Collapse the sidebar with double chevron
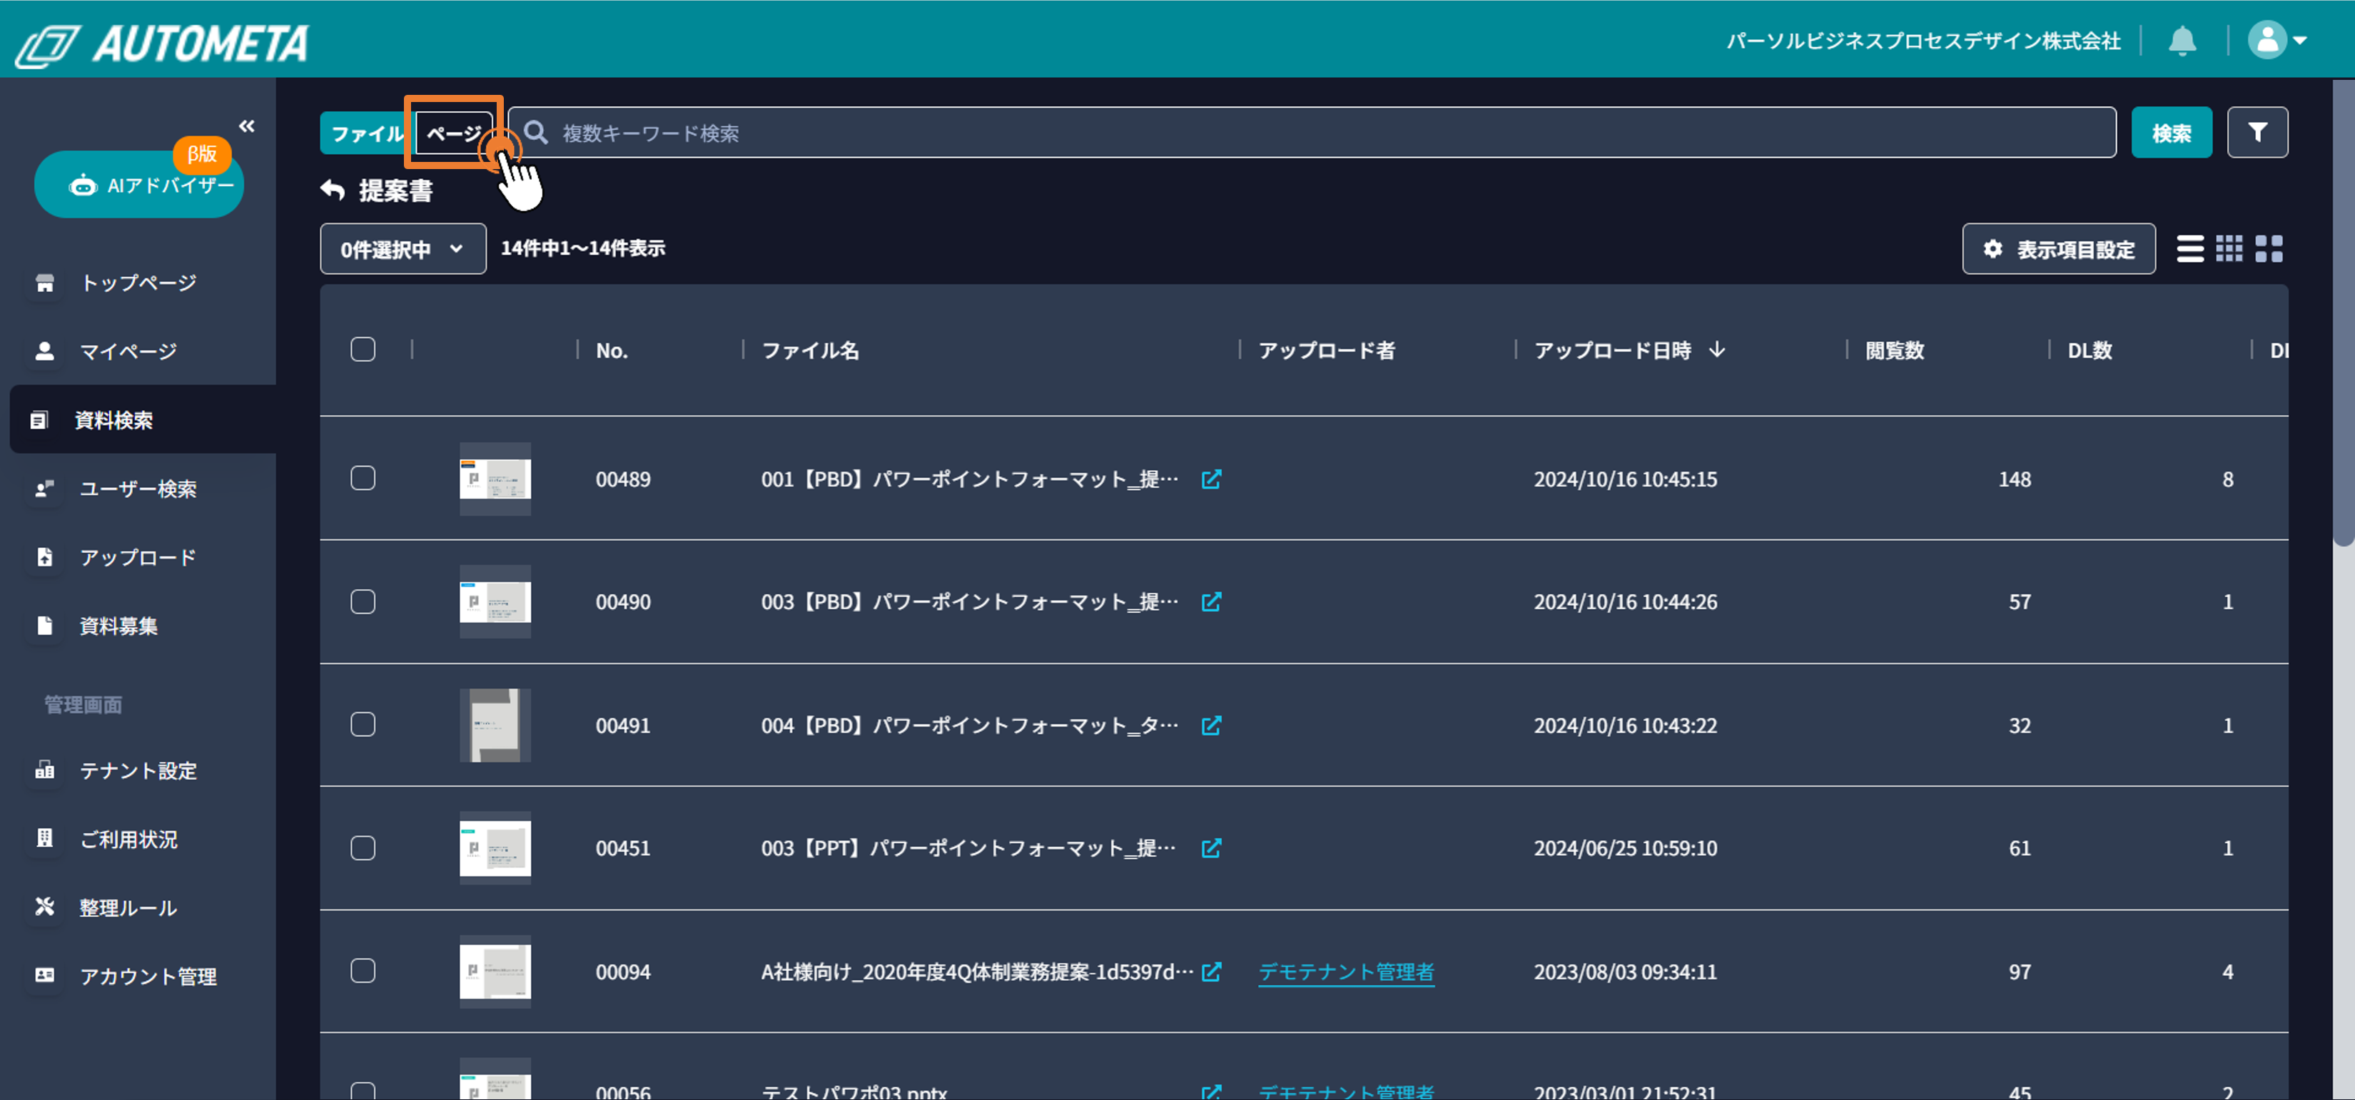This screenshot has height=1100, width=2355. [x=247, y=125]
